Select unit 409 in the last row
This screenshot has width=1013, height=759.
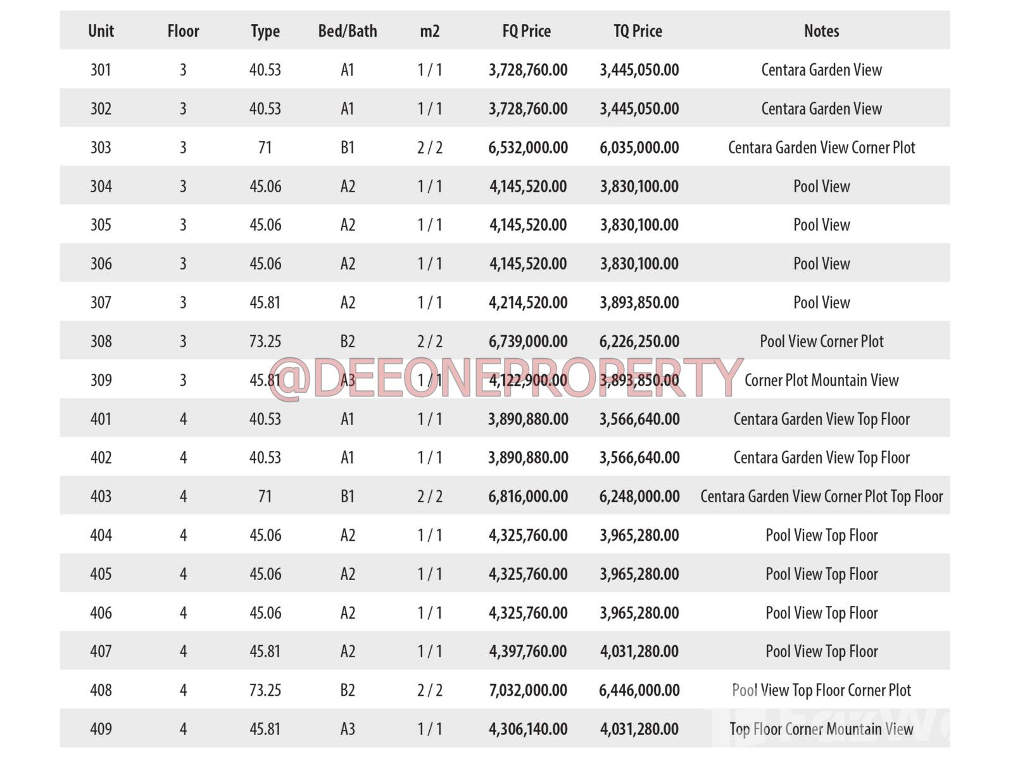pos(101,729)
